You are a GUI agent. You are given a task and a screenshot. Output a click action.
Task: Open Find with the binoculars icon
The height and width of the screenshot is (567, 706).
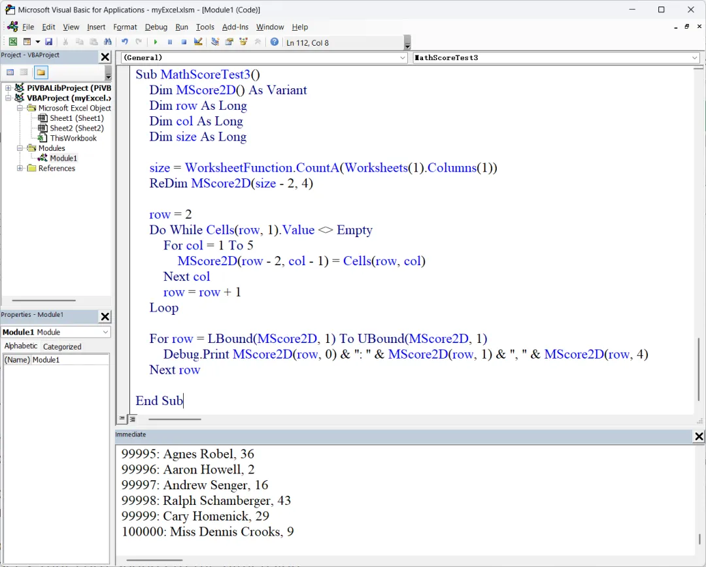coord(108,42)
